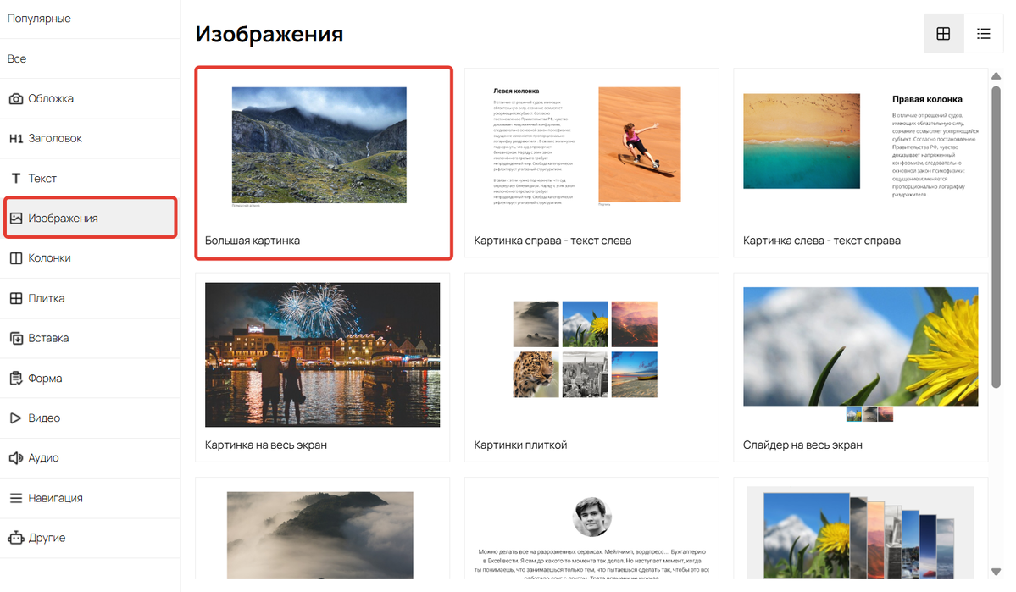Switch to grid view layout

[943, 34]
